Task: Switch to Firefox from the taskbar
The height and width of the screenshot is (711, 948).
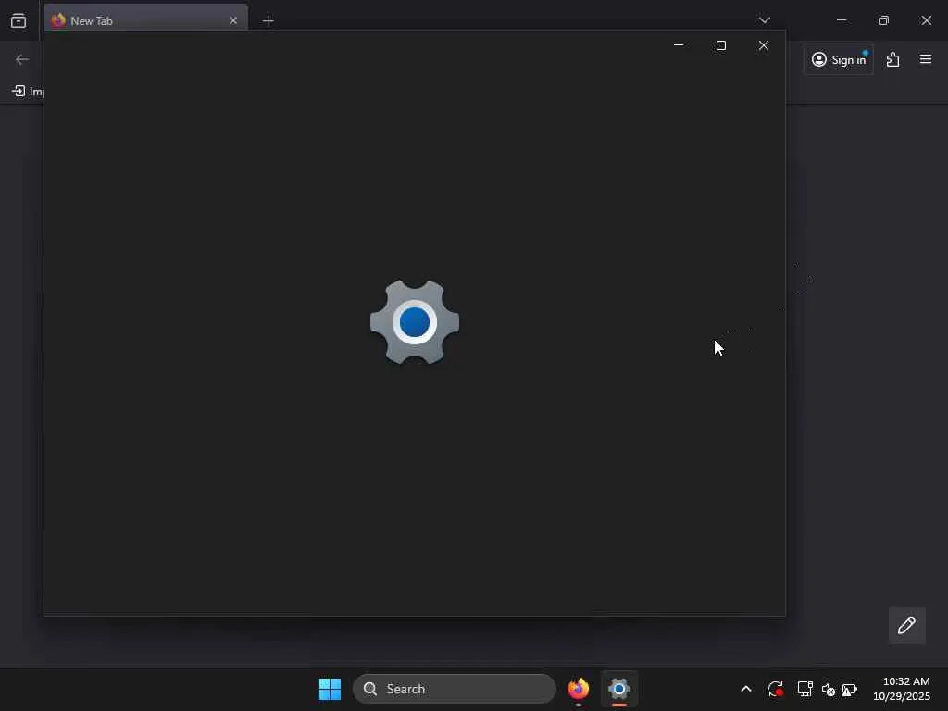Action: [578, 689]
